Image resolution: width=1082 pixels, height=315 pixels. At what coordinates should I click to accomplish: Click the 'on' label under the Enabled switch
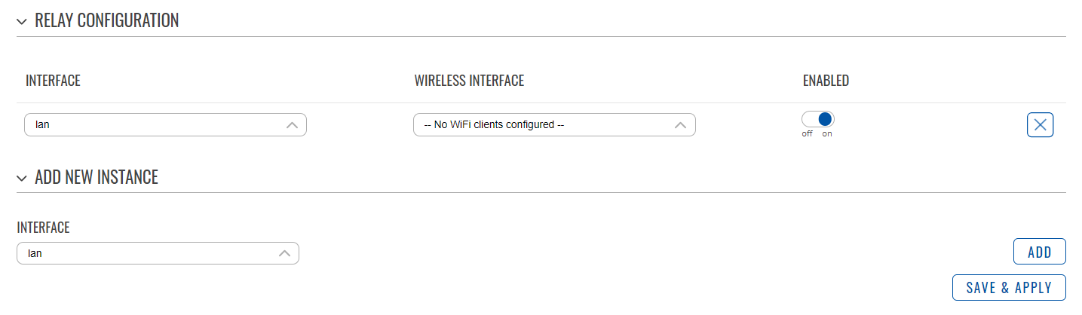tap(827, 134)
